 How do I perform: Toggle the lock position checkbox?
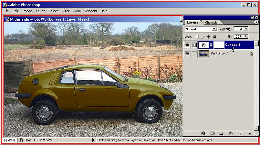click(x=209, y=37)
